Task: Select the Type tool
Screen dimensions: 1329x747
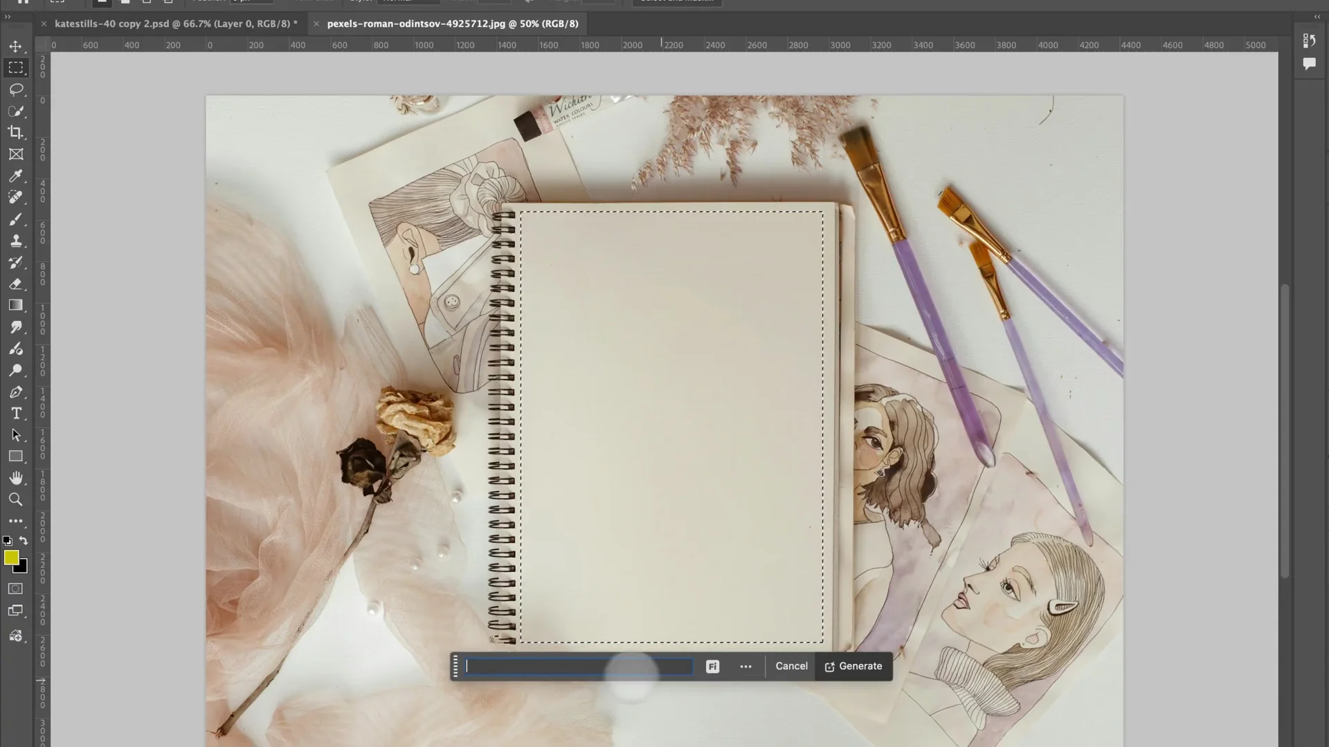Action: point(16,414)
